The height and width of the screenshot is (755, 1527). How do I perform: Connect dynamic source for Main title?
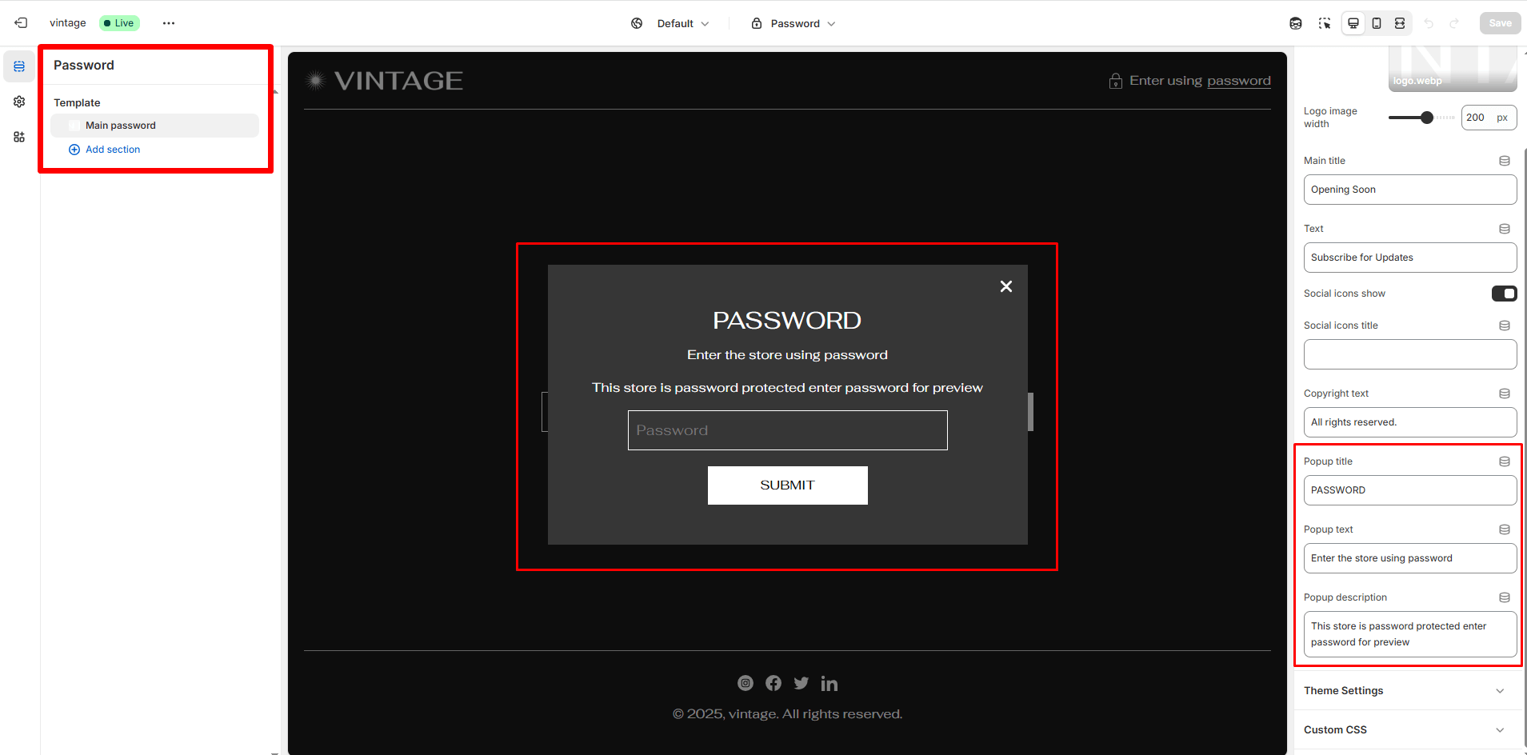pos(1504,161)
